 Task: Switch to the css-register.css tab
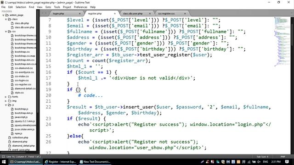coord(166,14)
